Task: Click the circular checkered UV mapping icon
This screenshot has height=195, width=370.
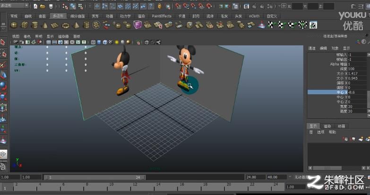Action: pos(302,24)
